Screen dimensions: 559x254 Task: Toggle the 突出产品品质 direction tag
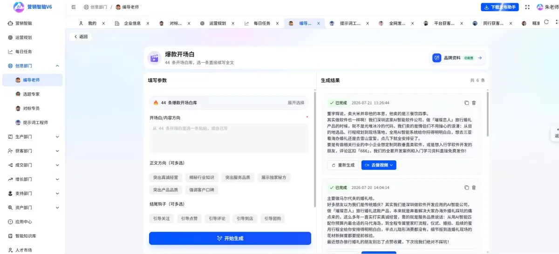(x=165, y=190)
